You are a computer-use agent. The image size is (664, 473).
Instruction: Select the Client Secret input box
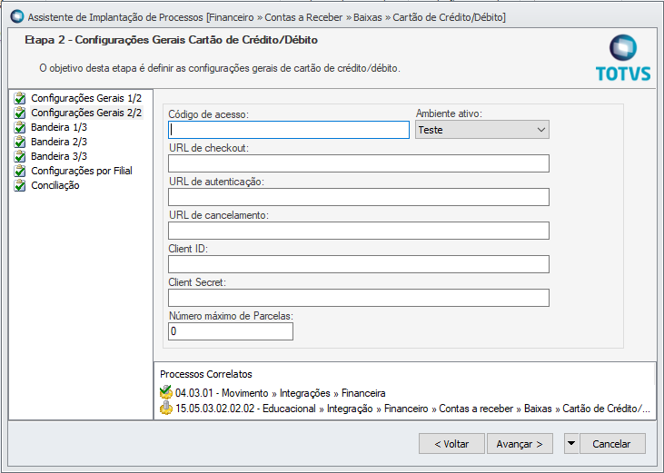coord(359,298)
